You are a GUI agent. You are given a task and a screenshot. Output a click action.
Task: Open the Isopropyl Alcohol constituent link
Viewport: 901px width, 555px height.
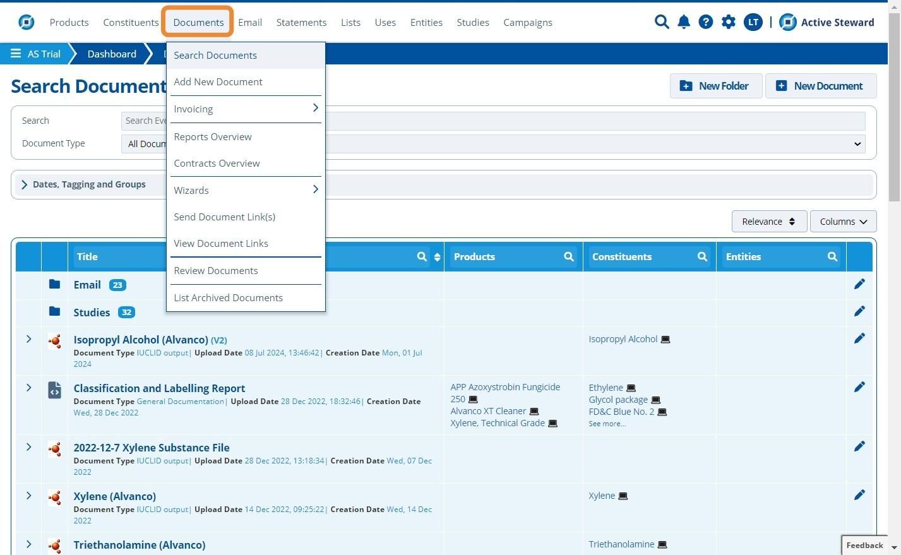coord(623,339)
